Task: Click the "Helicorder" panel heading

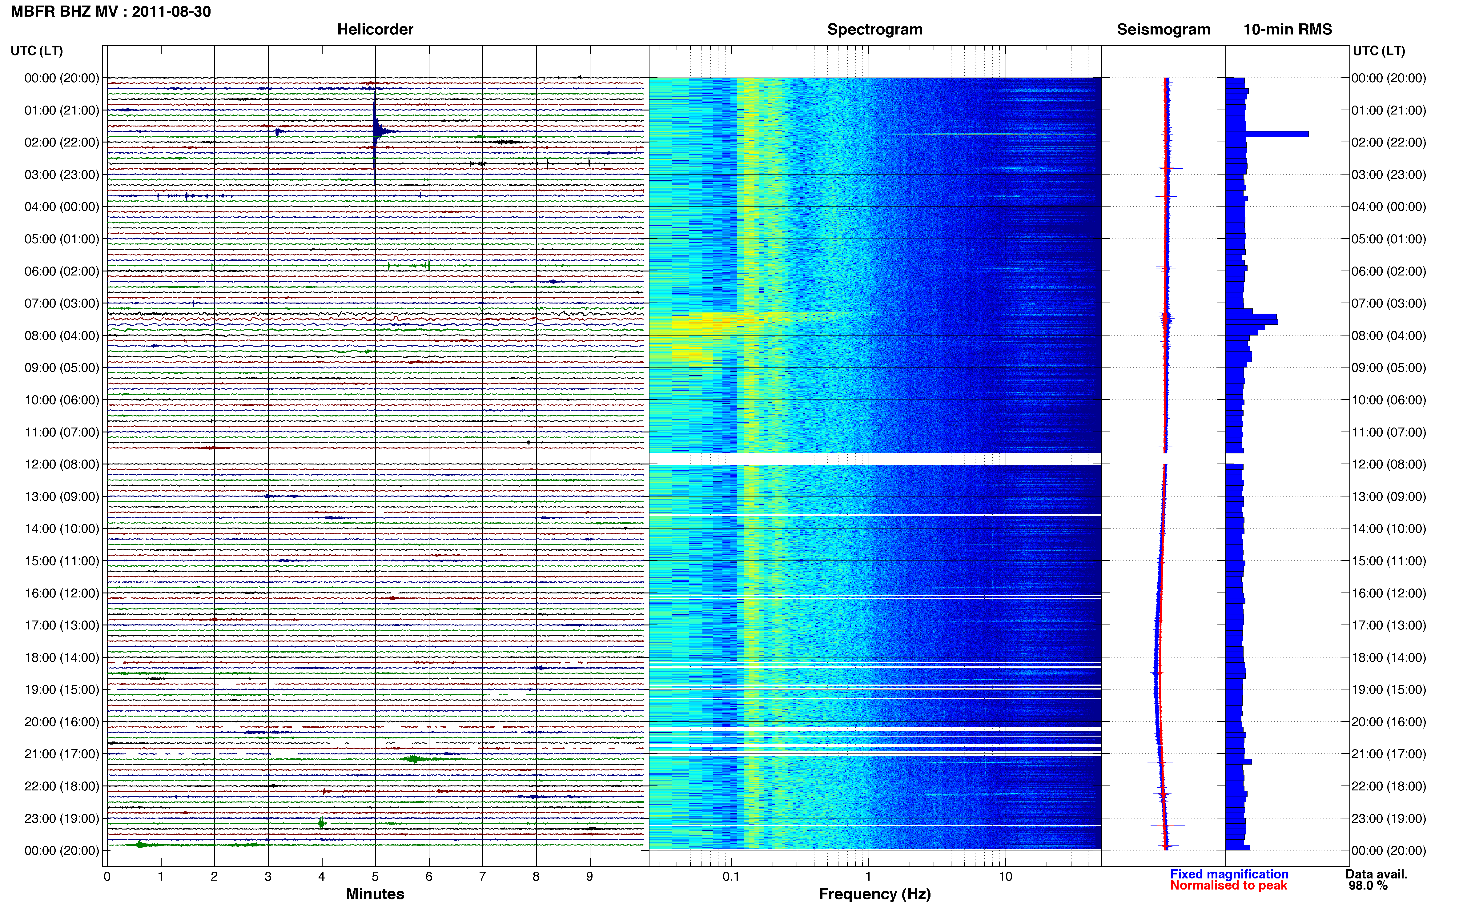Action: [x=375, y=30]
